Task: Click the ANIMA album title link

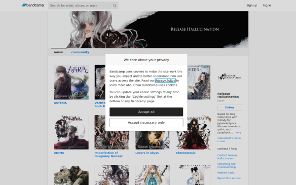Action: [59, 153]
